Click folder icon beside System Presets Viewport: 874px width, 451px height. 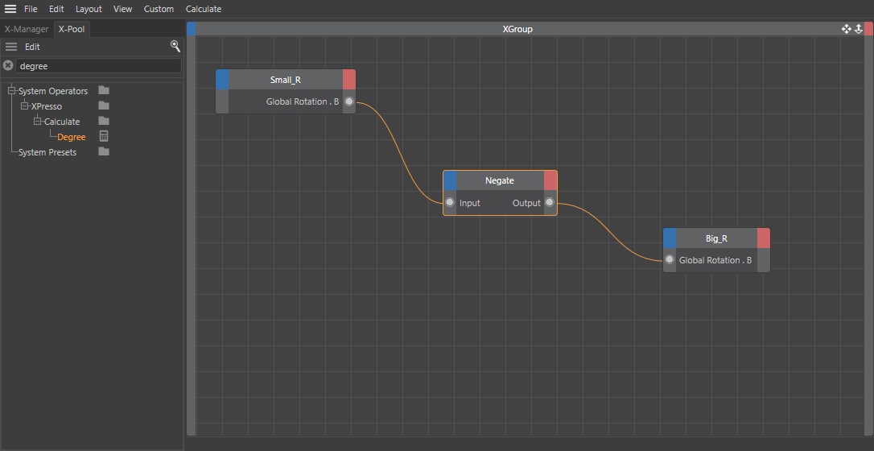coord(104,151)
